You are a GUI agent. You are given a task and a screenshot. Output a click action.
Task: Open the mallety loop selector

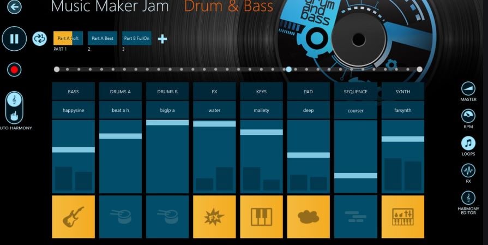261,110
